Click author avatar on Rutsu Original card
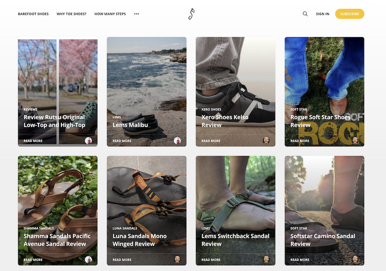The width and height of the screenshot is (386, 271). click(x=88, y=141)
